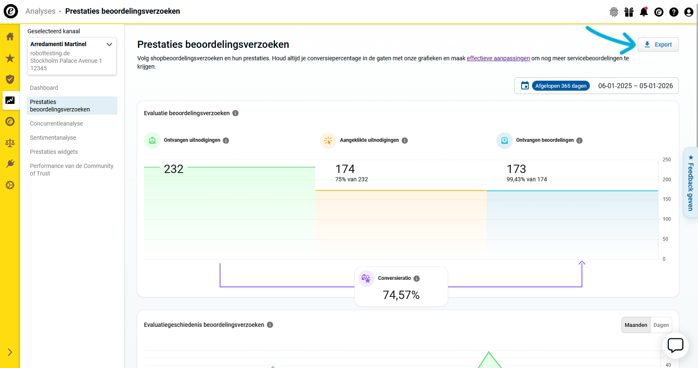This screenshot has height=368, width=698.
Task: Open the date range picker
Action: click(x=596, y=86)
